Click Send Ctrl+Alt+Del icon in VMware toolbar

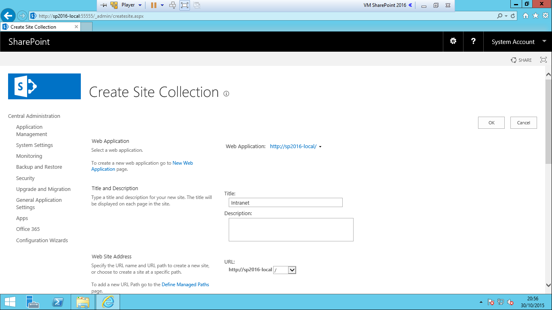tap(173, 5)
